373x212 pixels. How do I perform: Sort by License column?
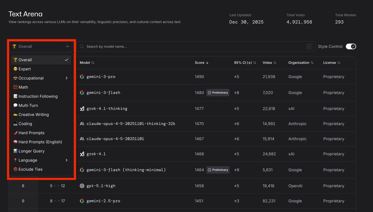pyautogui.click(x=332, y=63)
